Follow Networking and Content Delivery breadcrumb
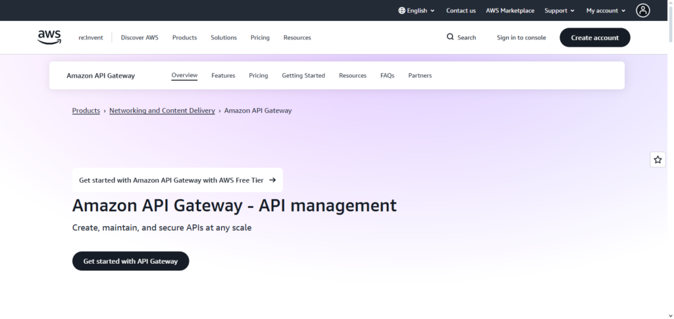674x319 pixels. (162, 110)
